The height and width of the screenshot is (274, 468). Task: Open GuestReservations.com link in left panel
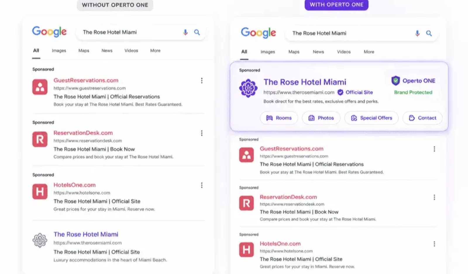click(x=86, y=80)
